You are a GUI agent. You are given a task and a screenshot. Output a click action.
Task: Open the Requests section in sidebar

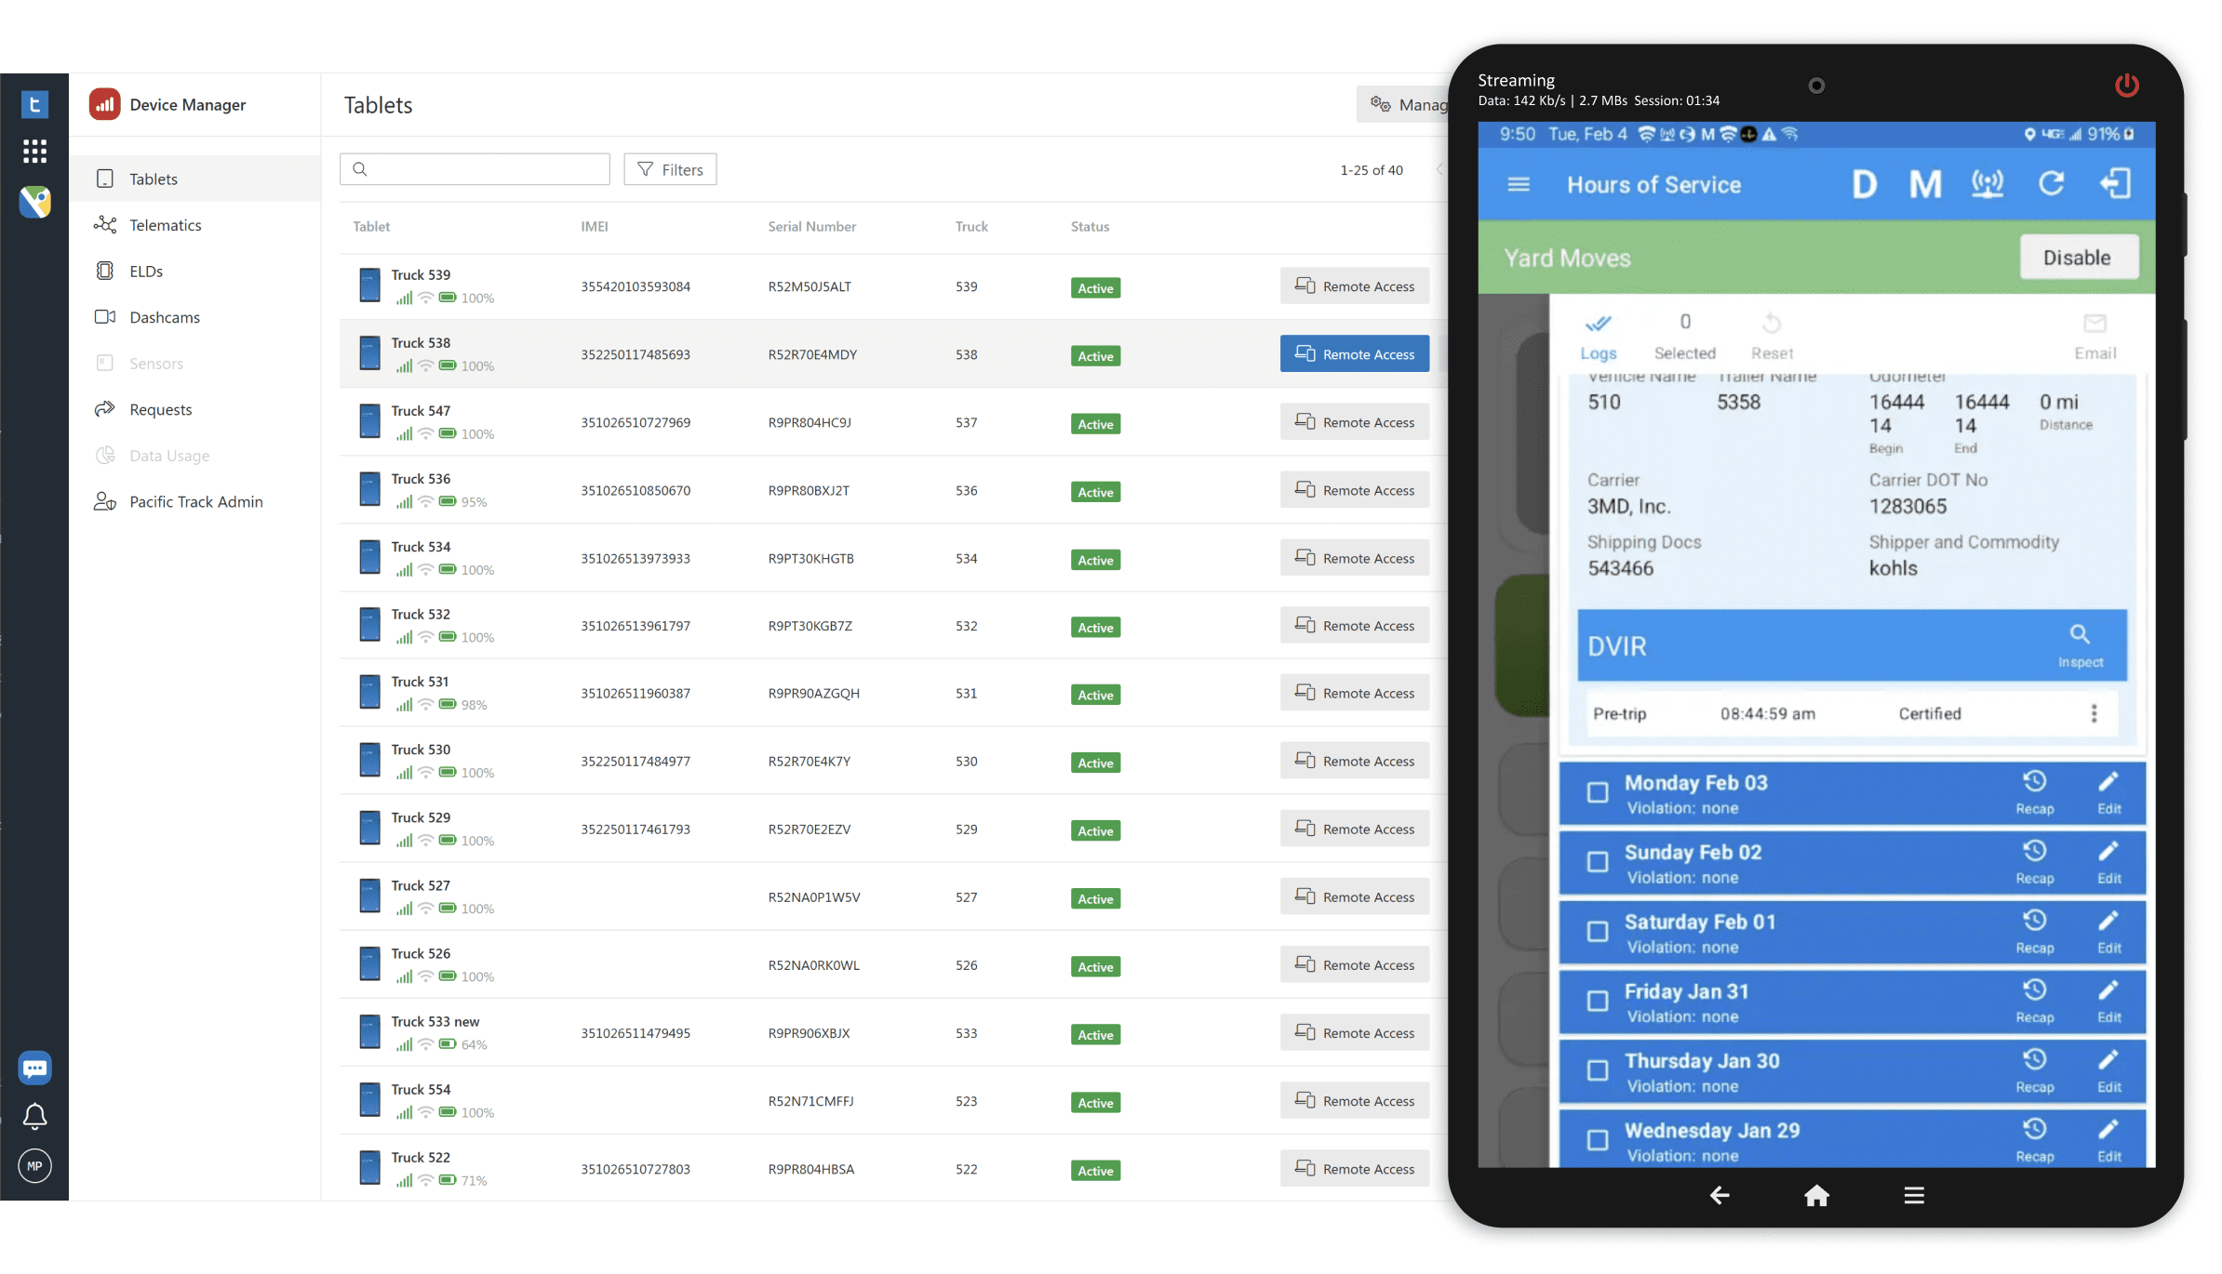click(x=159, y=409)
